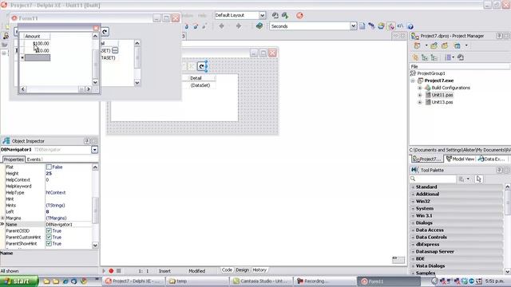
Task: Toggle the ParentCtl3D True checkbox
Action: tap(49, 230)
